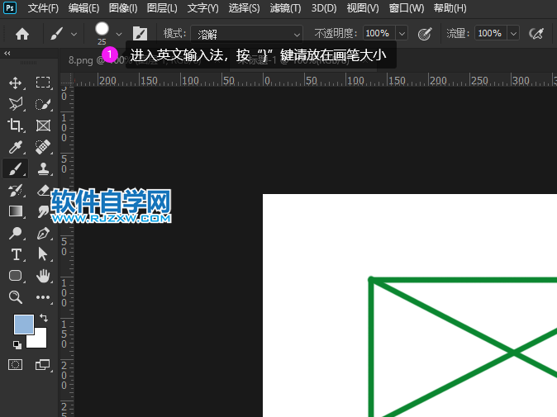Click the 模式 label
This screenshot has height=417, width=557.
click(174, 34)
